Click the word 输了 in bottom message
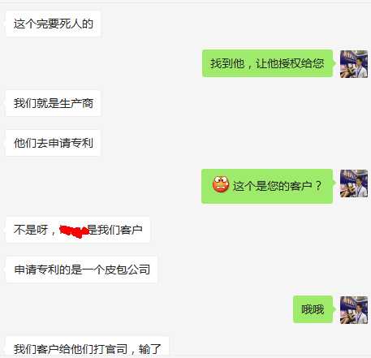 [150, 349]
